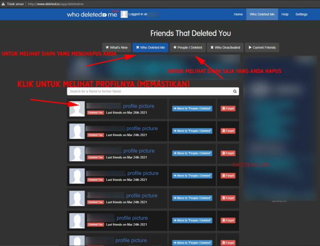View the Current Friends tab
The width and height of the screenshot is (320, 246).
pyautogui.click(x=262, y=47)
